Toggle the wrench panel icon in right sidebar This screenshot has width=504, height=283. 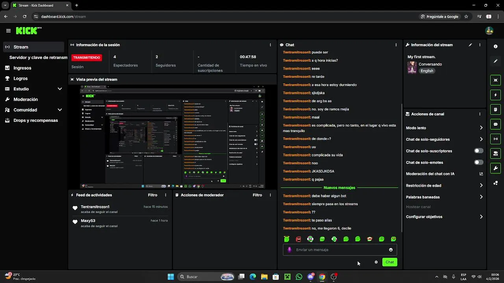(x=495, y=168)
